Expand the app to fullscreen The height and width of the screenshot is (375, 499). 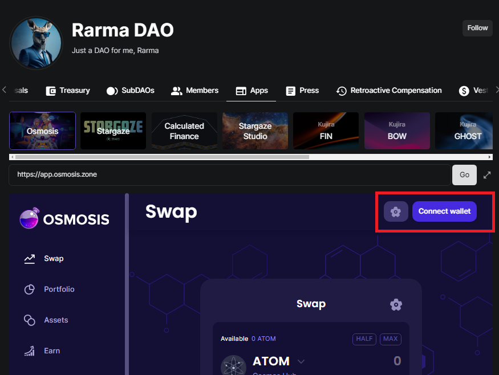487,175
